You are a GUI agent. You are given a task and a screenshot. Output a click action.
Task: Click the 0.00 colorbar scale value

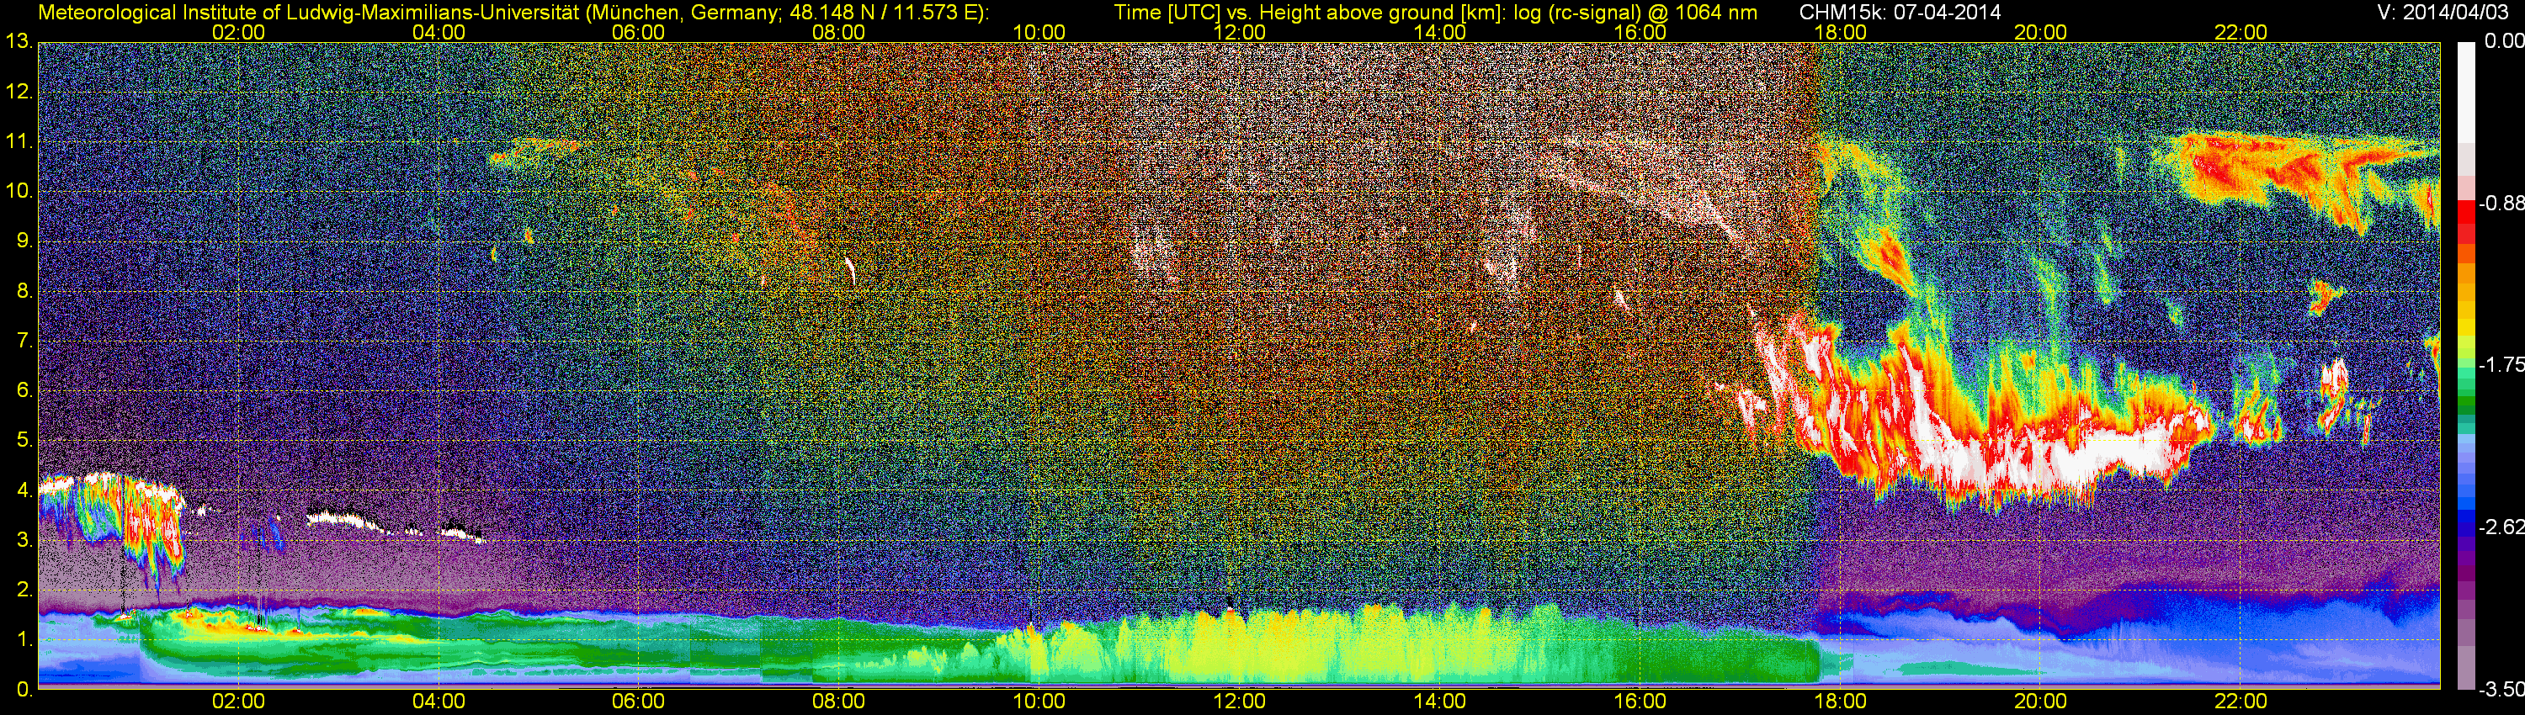point(2503,41)
